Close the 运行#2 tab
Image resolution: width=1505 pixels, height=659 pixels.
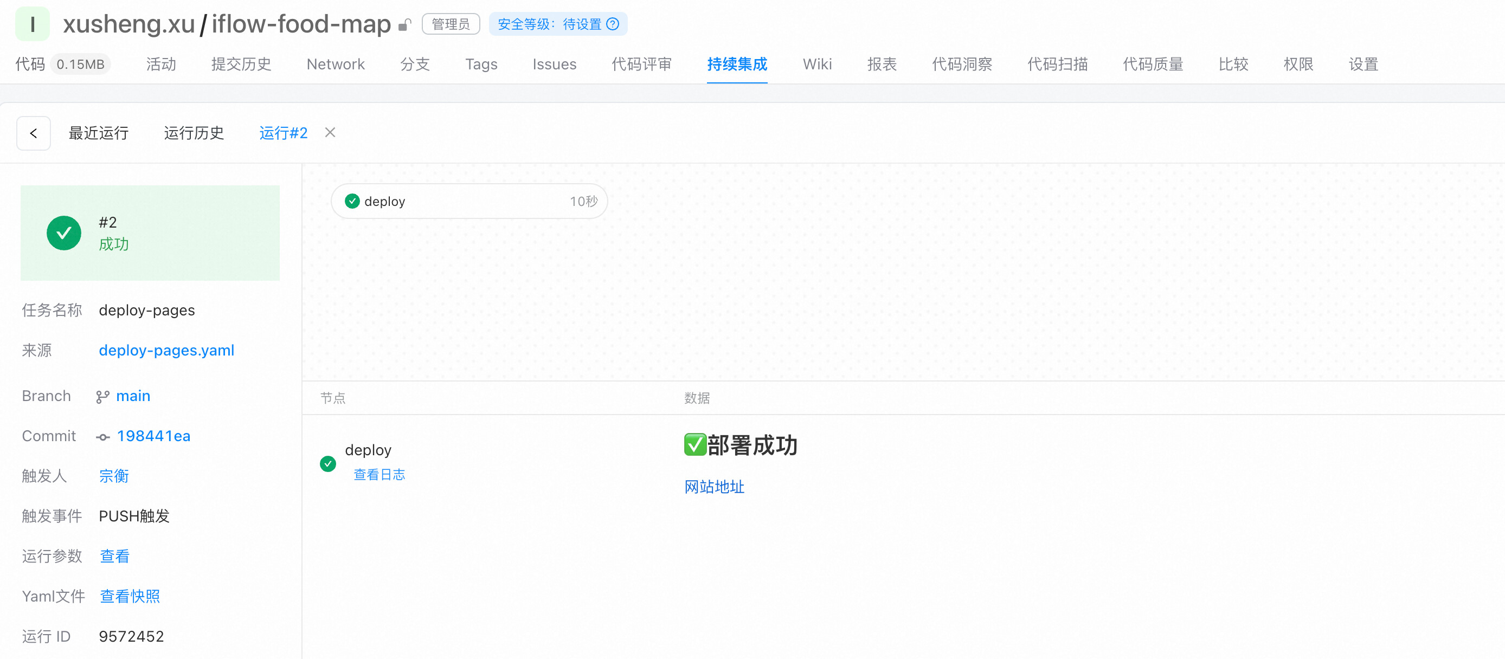(330, 133)
